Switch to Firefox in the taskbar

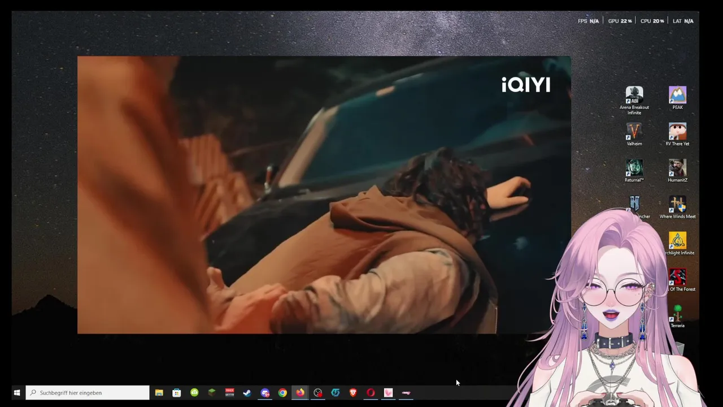tap(300, 393)
